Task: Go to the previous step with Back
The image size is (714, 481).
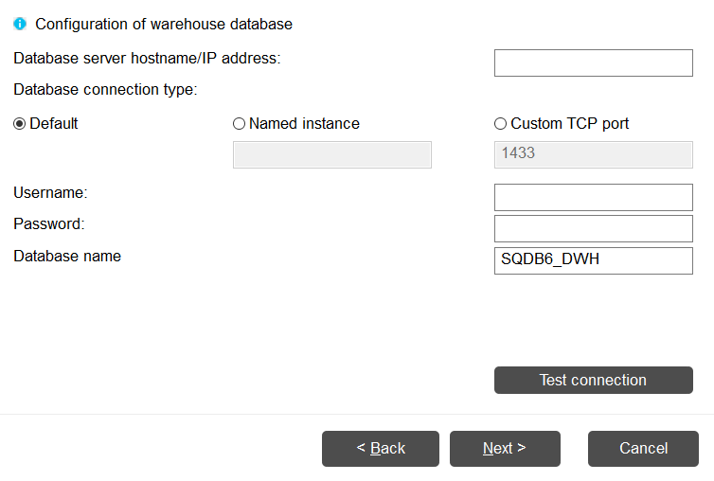Action: coord(381,449)
